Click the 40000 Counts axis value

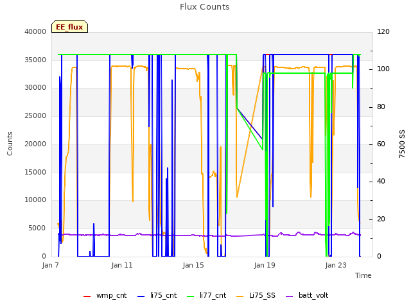click(35, 31)
